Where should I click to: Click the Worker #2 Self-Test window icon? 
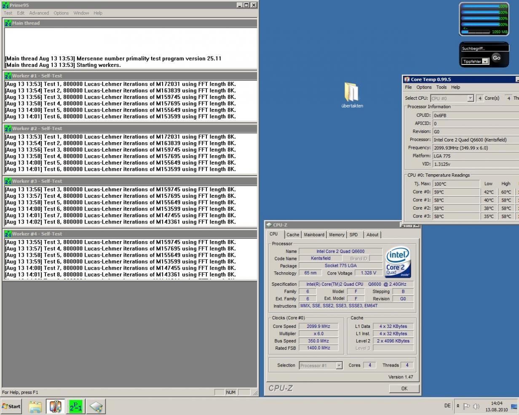[8, 128]
